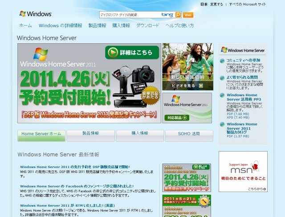Select the Home Server ホーム tab

[41, 136]
